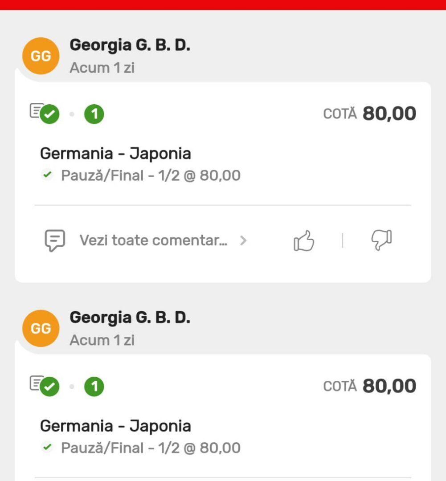Open Vezi toate comentar... link
The height and width of the screenshot is (481, 446).
(153, 240)
